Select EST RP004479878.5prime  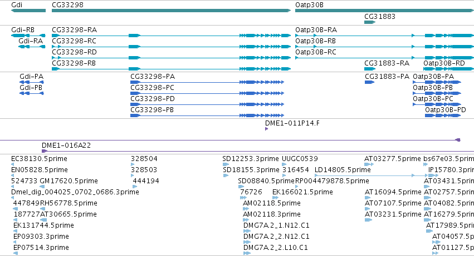[x=332, y=181]
